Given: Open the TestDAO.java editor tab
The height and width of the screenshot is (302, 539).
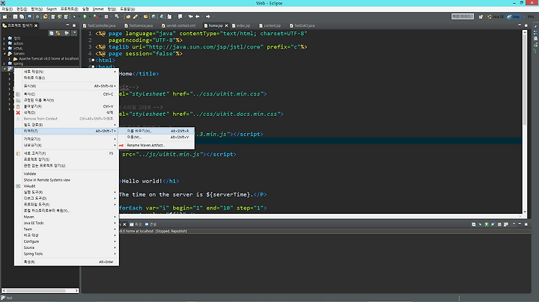Looking at the screenshot, I should click(x=302, y=25).
